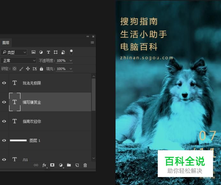
Task: Open the 正常 blend mode dropdown
Action: pyautogui.click(x=18, y=61)
